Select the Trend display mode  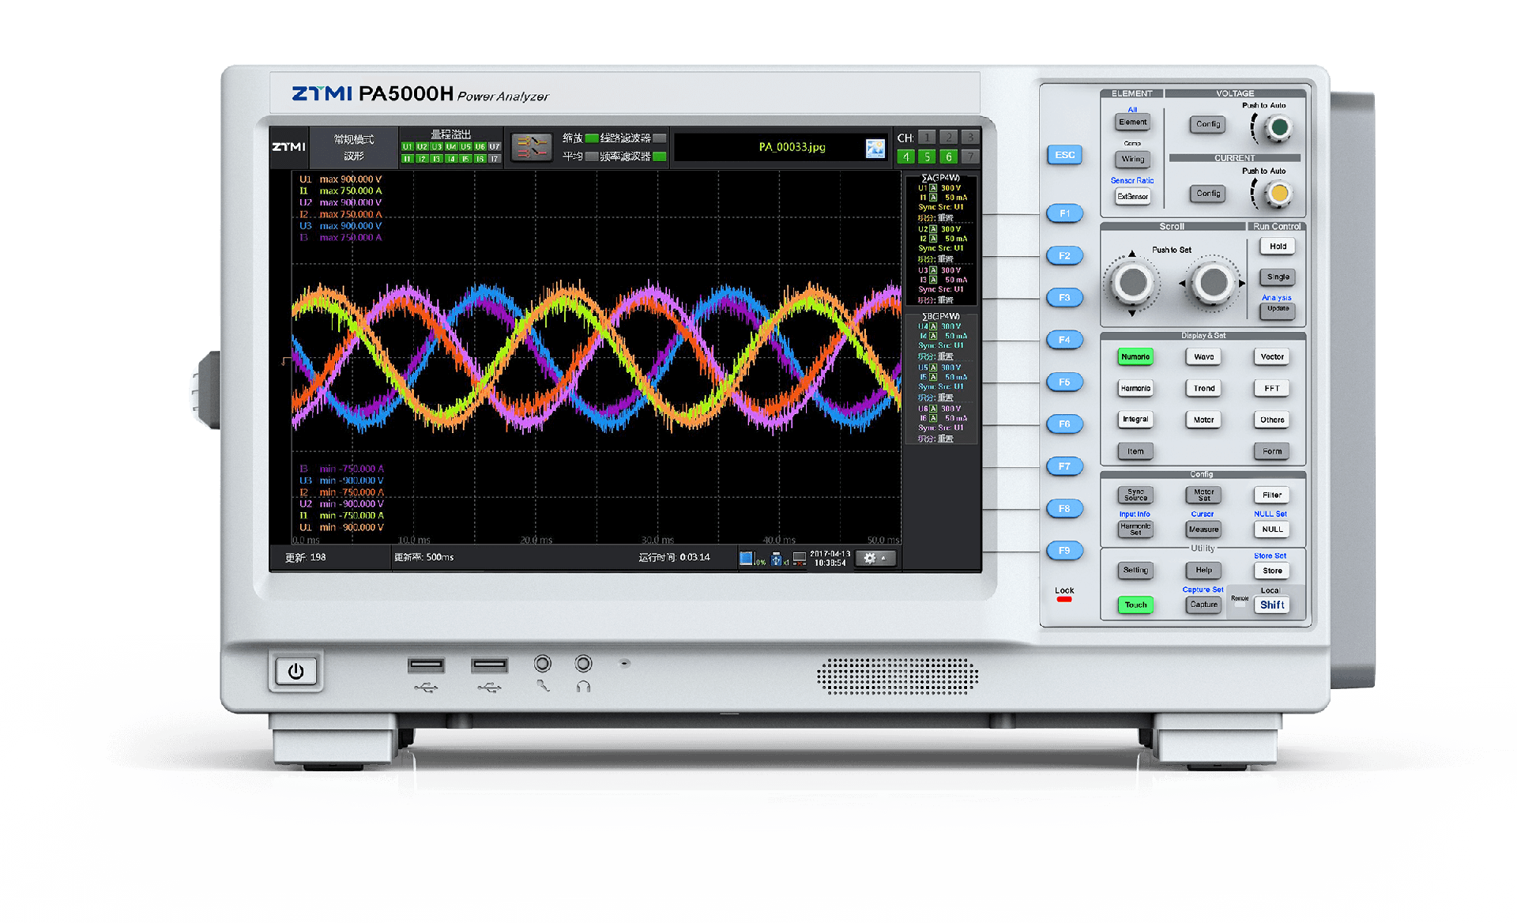tap(1203, 389)
